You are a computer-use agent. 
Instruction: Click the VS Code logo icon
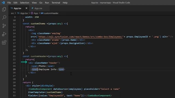tap(3, 2)
